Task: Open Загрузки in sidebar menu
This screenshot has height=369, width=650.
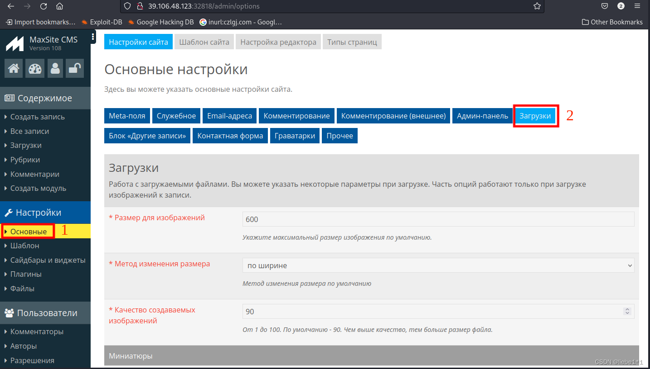Action: point(26,145)
